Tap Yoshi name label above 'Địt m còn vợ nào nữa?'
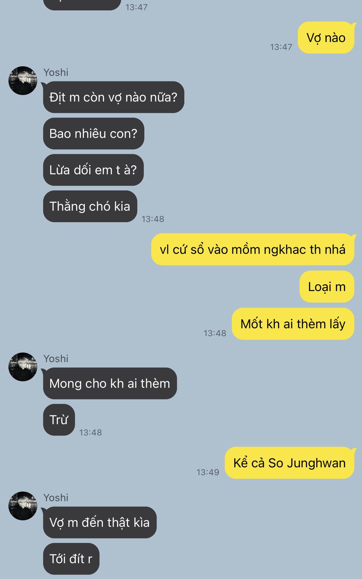 [x=56, y=72]
